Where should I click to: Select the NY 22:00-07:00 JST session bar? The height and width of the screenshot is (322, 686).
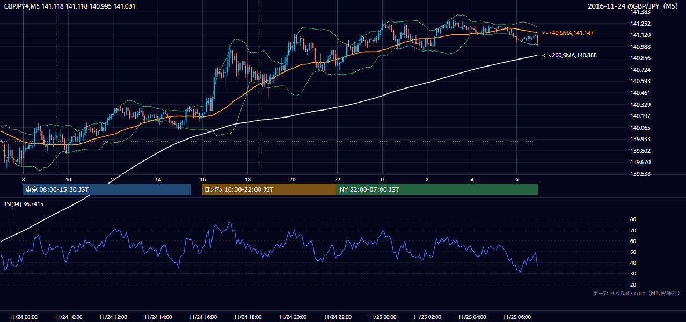coord(437,189)
